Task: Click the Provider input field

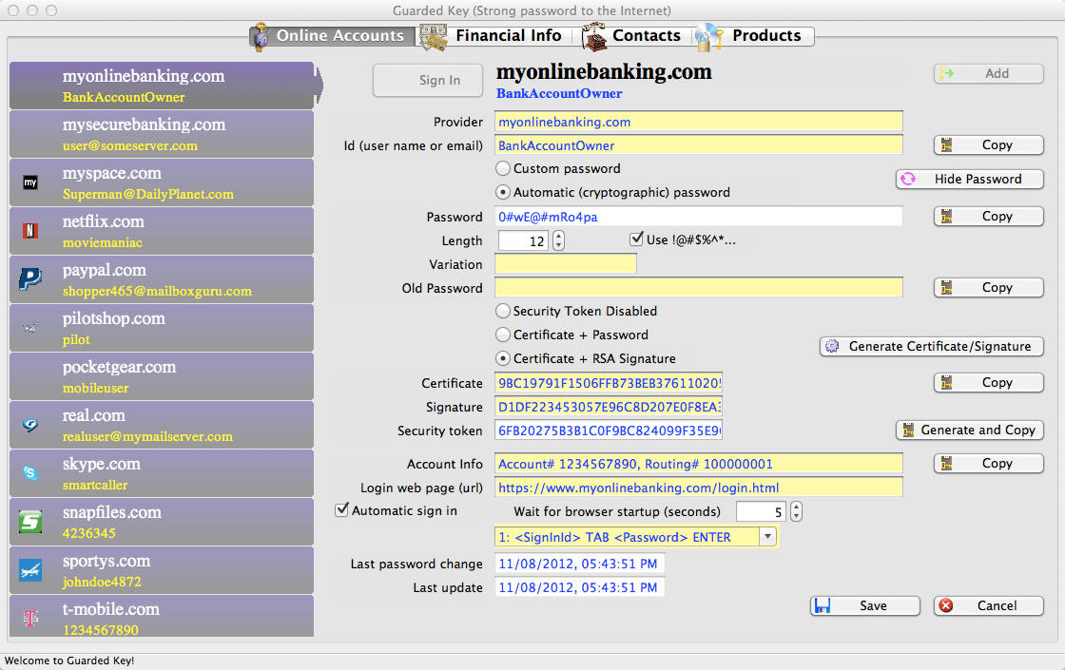Action: [698, 122]
